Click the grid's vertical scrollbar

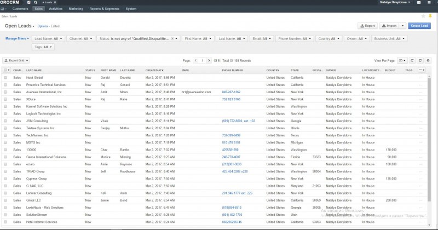click(429, 140)
